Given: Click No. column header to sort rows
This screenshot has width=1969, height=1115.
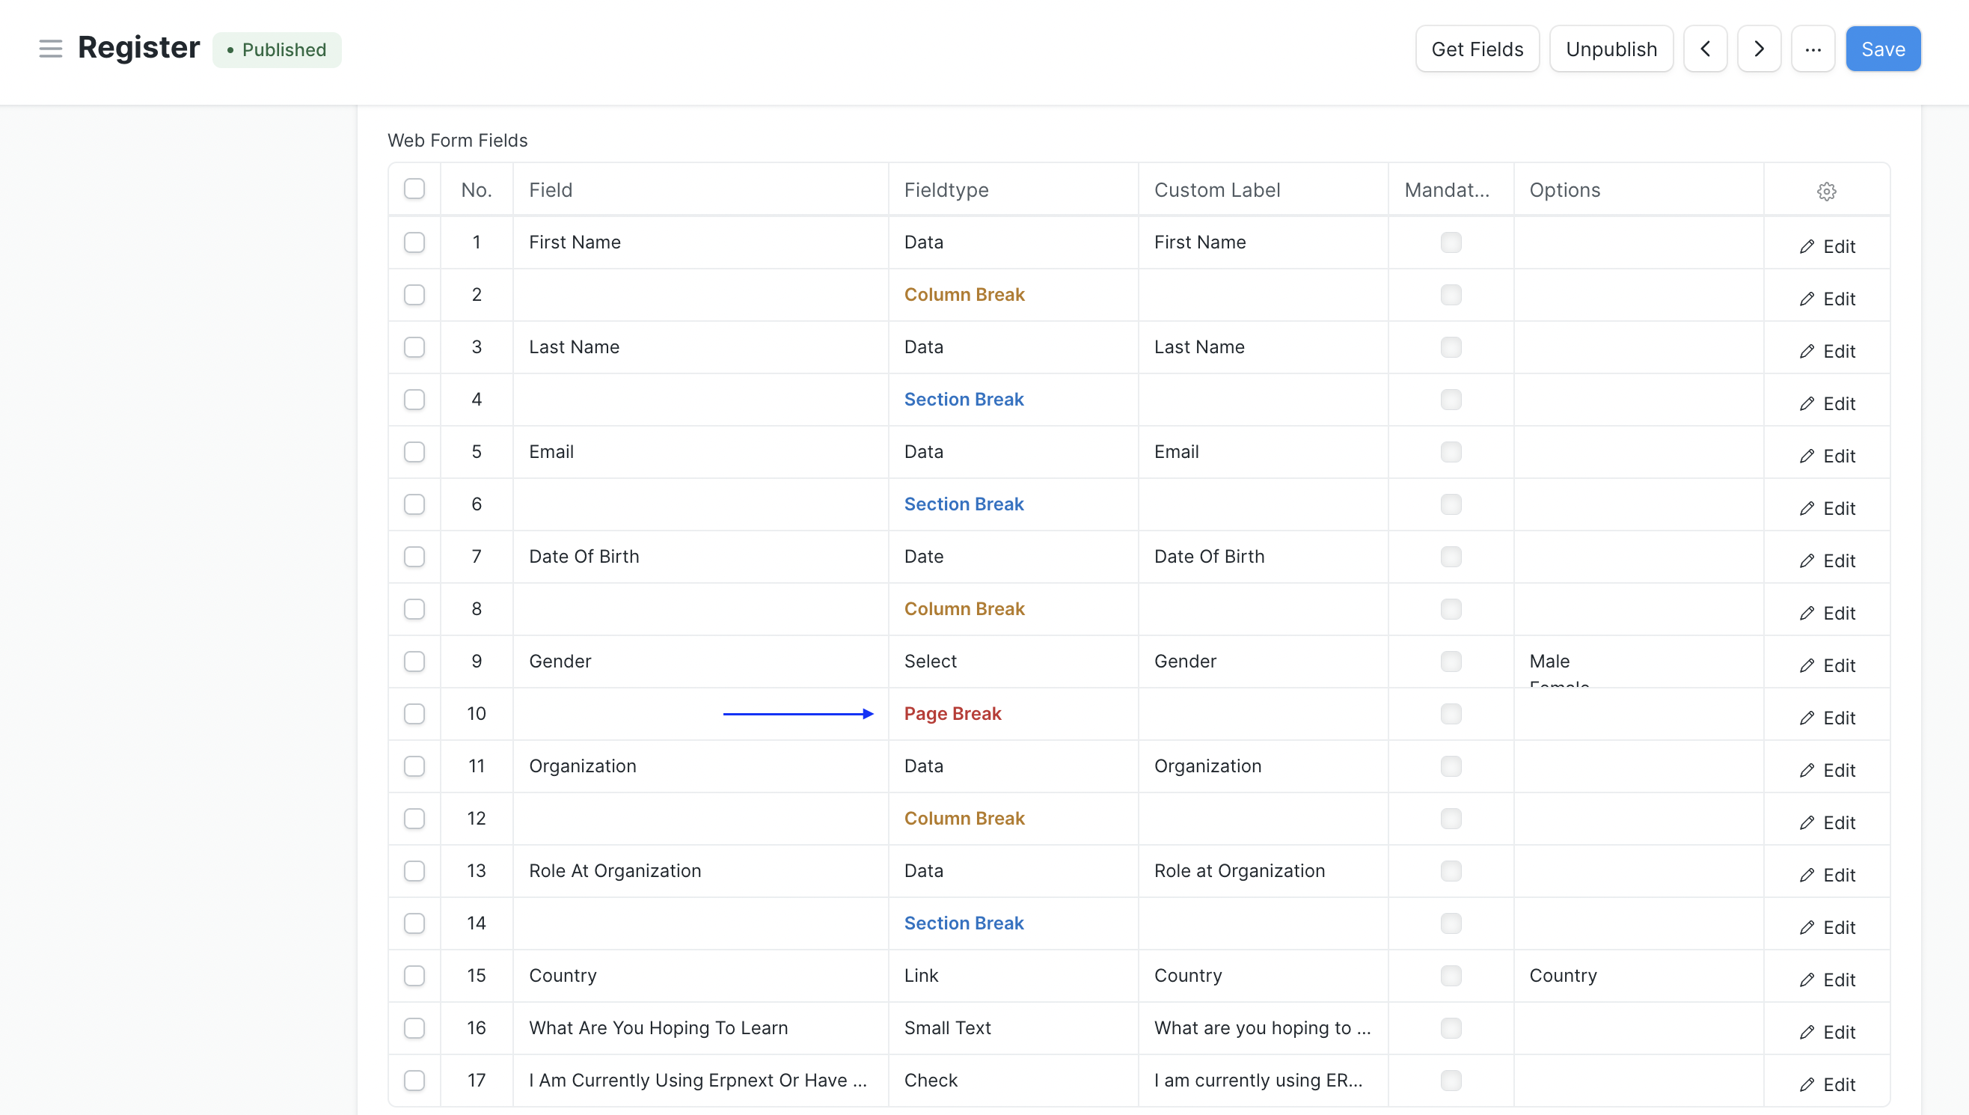Looking at the screenshot, I should [x=476, y=189].
